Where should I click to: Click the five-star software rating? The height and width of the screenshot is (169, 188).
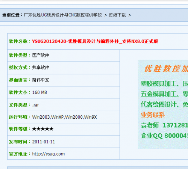pos(43,129)
